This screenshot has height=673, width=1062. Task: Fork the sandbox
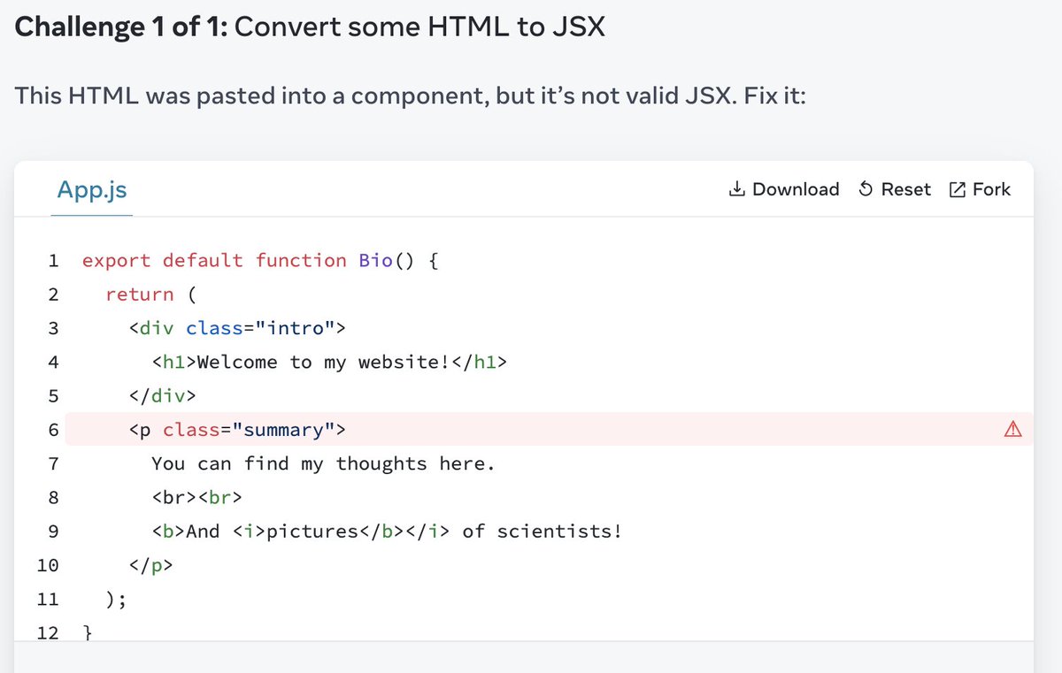click(980, 189)
